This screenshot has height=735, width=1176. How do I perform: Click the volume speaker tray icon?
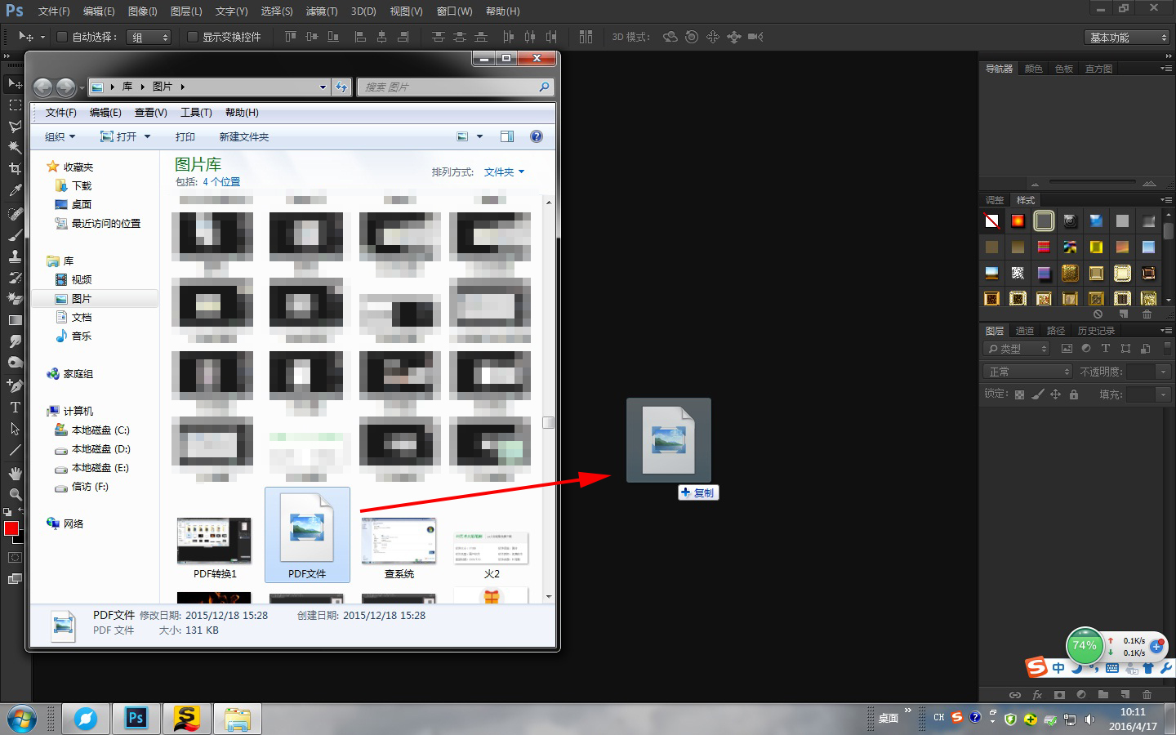(1089, 719)
